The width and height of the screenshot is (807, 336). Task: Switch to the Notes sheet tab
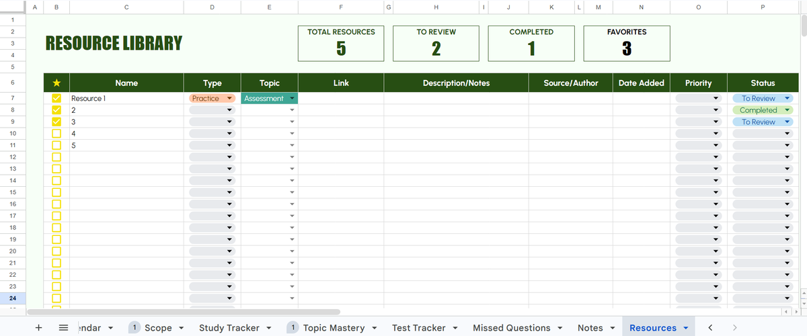pyautogui.click(x=590, y=328)
